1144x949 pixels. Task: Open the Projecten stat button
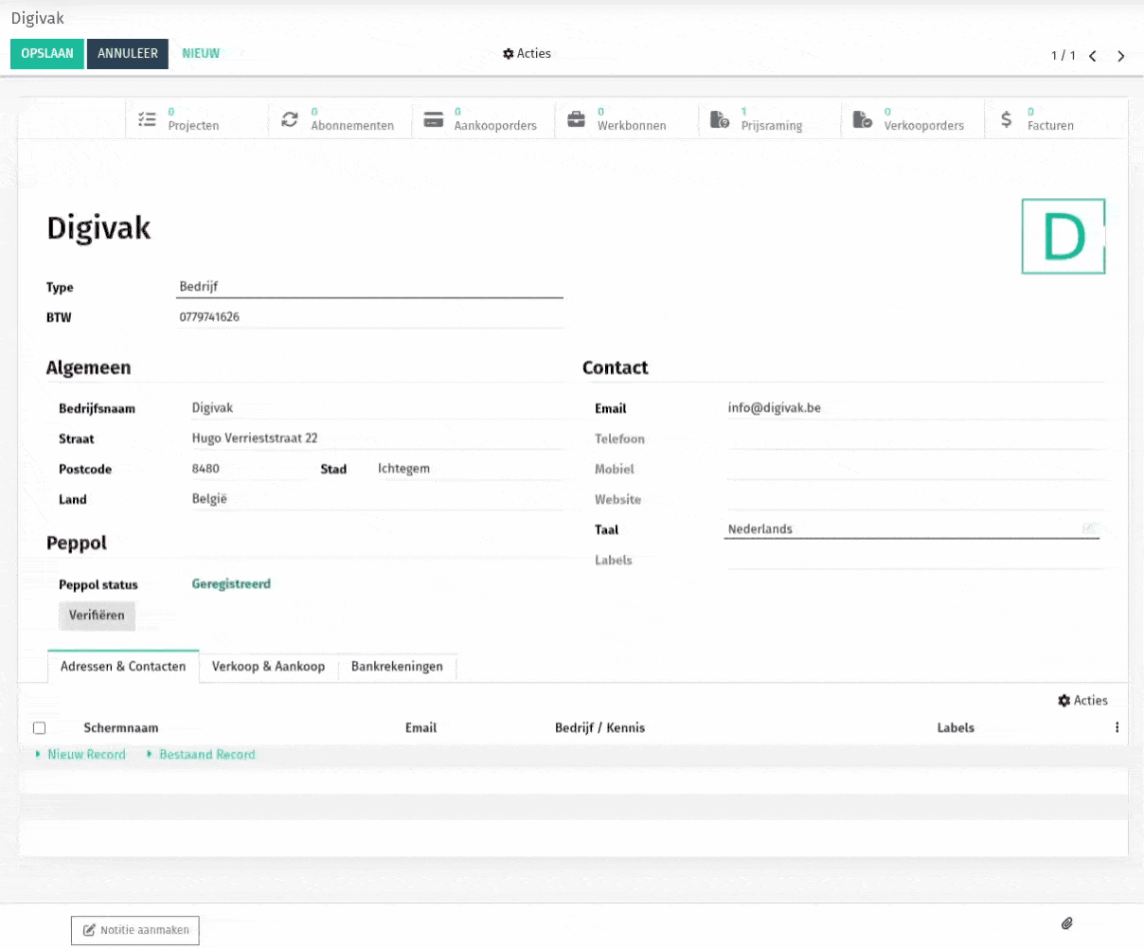point(197,119)
